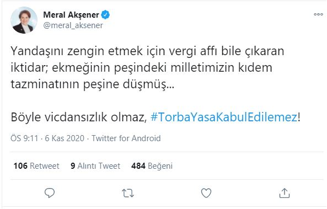Open the share tweet icon
327x209 pixels.
tap(285, 192)
